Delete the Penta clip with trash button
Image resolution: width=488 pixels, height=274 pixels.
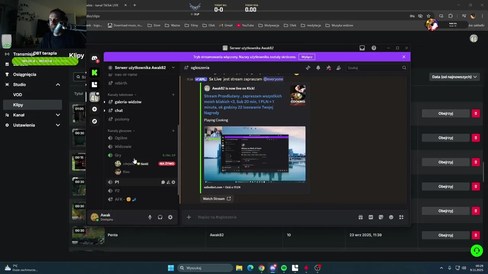pyautogui.click(x=475, y=235)
